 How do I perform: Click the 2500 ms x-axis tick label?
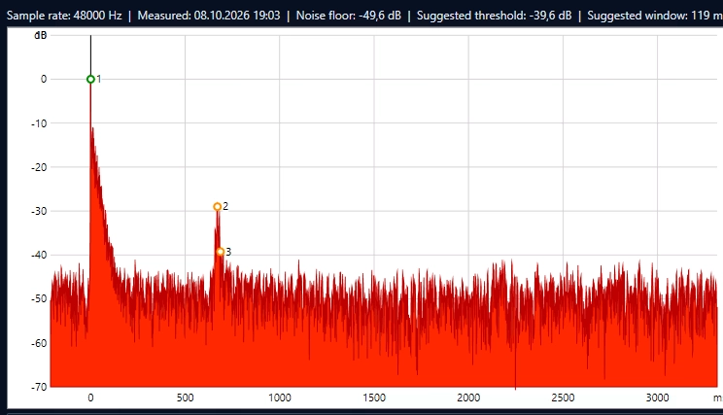tap(563, 398)
